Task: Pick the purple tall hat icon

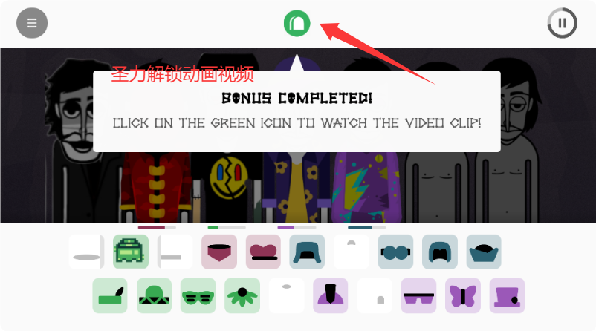Action: click(330, 295)
